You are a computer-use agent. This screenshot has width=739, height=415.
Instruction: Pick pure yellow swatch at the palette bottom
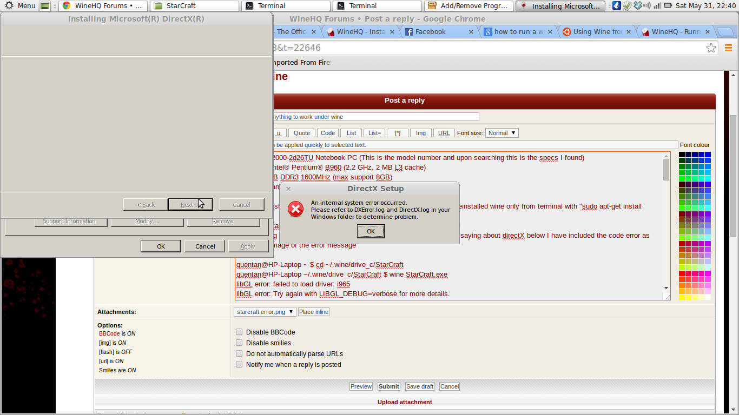click(x=682, y=297)
